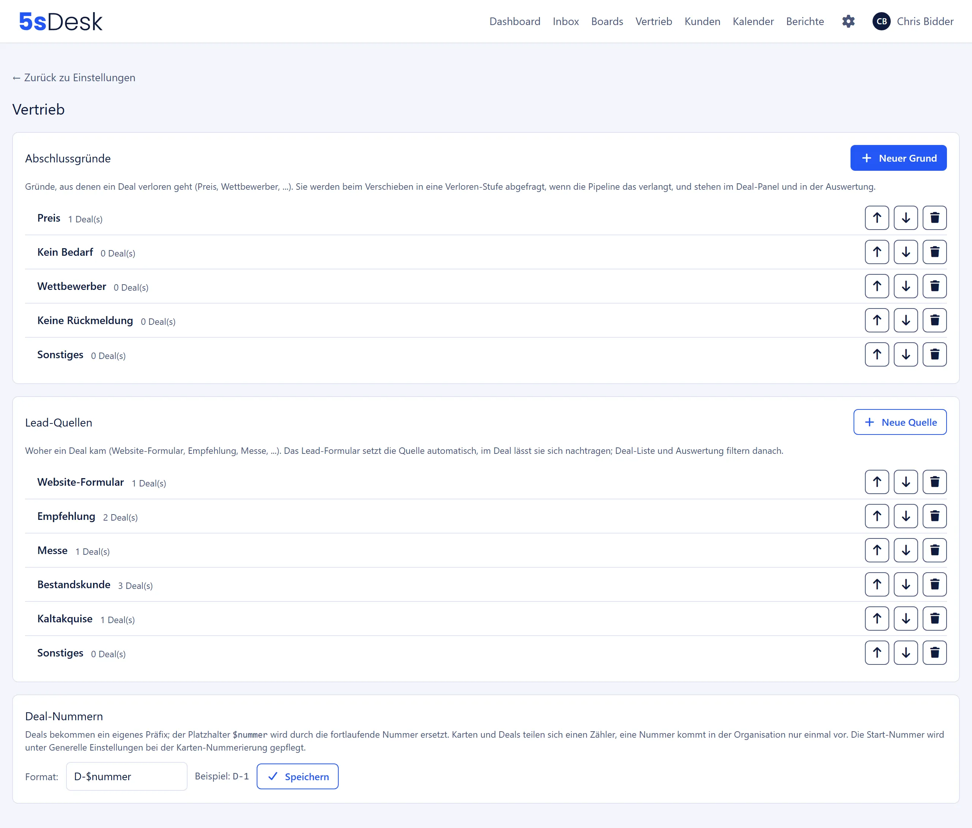Move the Preis reason up
This screenshot has height=828, width=972.
pos(877,218)
